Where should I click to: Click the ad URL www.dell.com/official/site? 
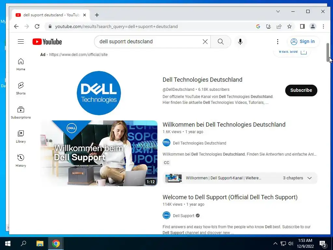click(x=78, y=55)
